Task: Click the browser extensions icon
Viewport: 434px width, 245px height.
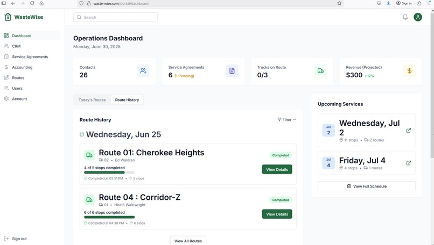Action: [419, 3]
